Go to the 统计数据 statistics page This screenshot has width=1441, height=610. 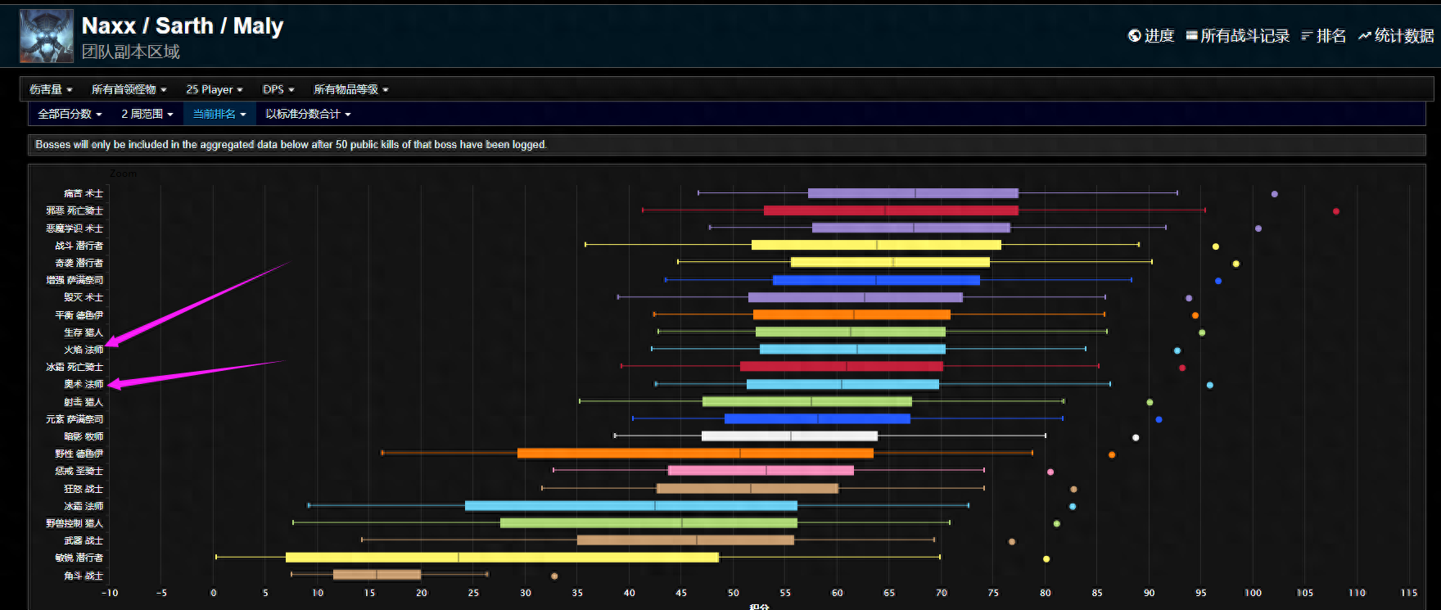click(1403, 36)
